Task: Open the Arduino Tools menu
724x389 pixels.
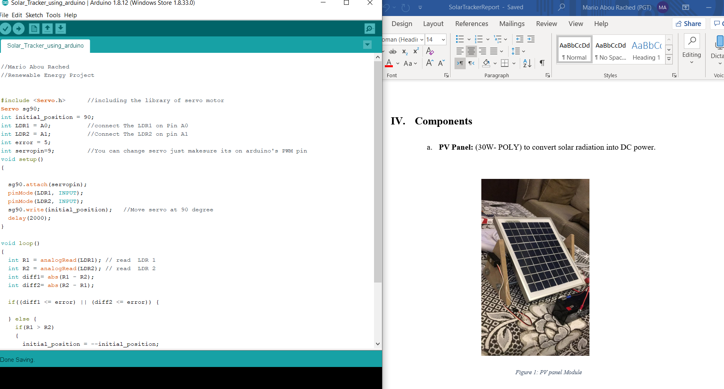Action: click(x=53, y=15)
